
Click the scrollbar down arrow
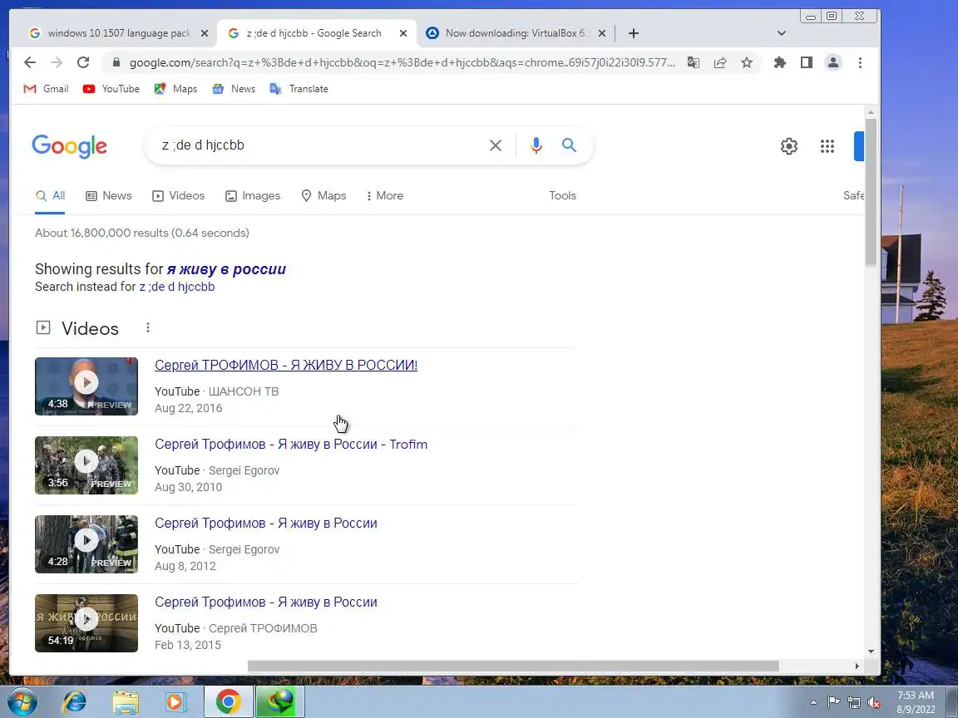click(871, 652)
